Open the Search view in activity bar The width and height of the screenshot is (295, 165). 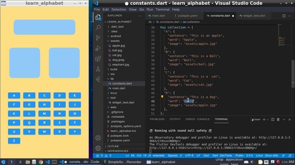point(98,27)
